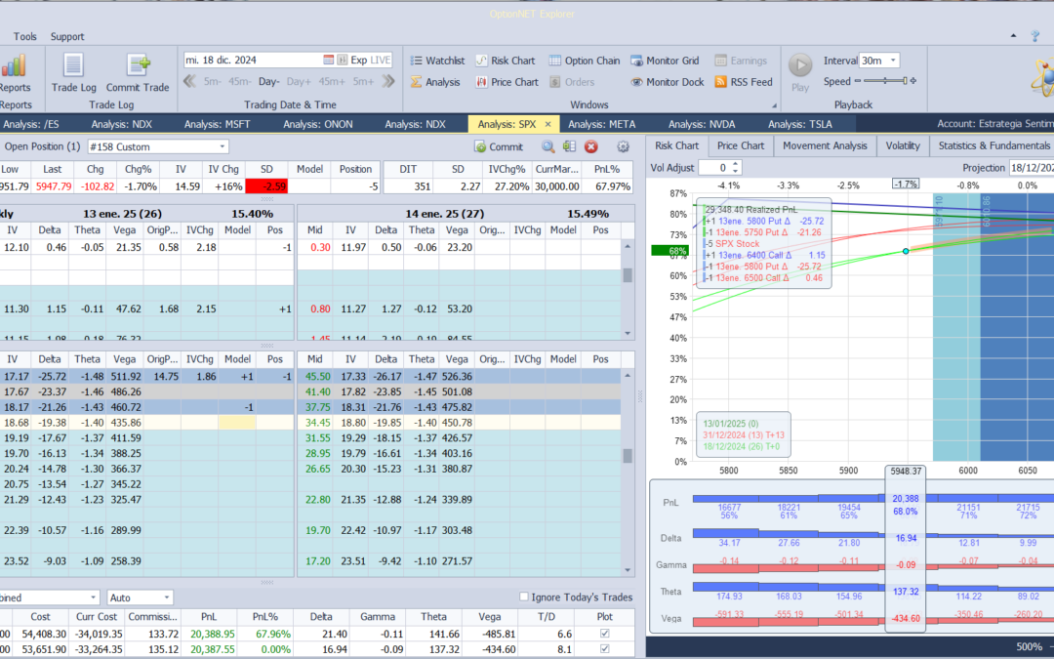Click the call chain scrollbar down arrow

coord(628,334)
